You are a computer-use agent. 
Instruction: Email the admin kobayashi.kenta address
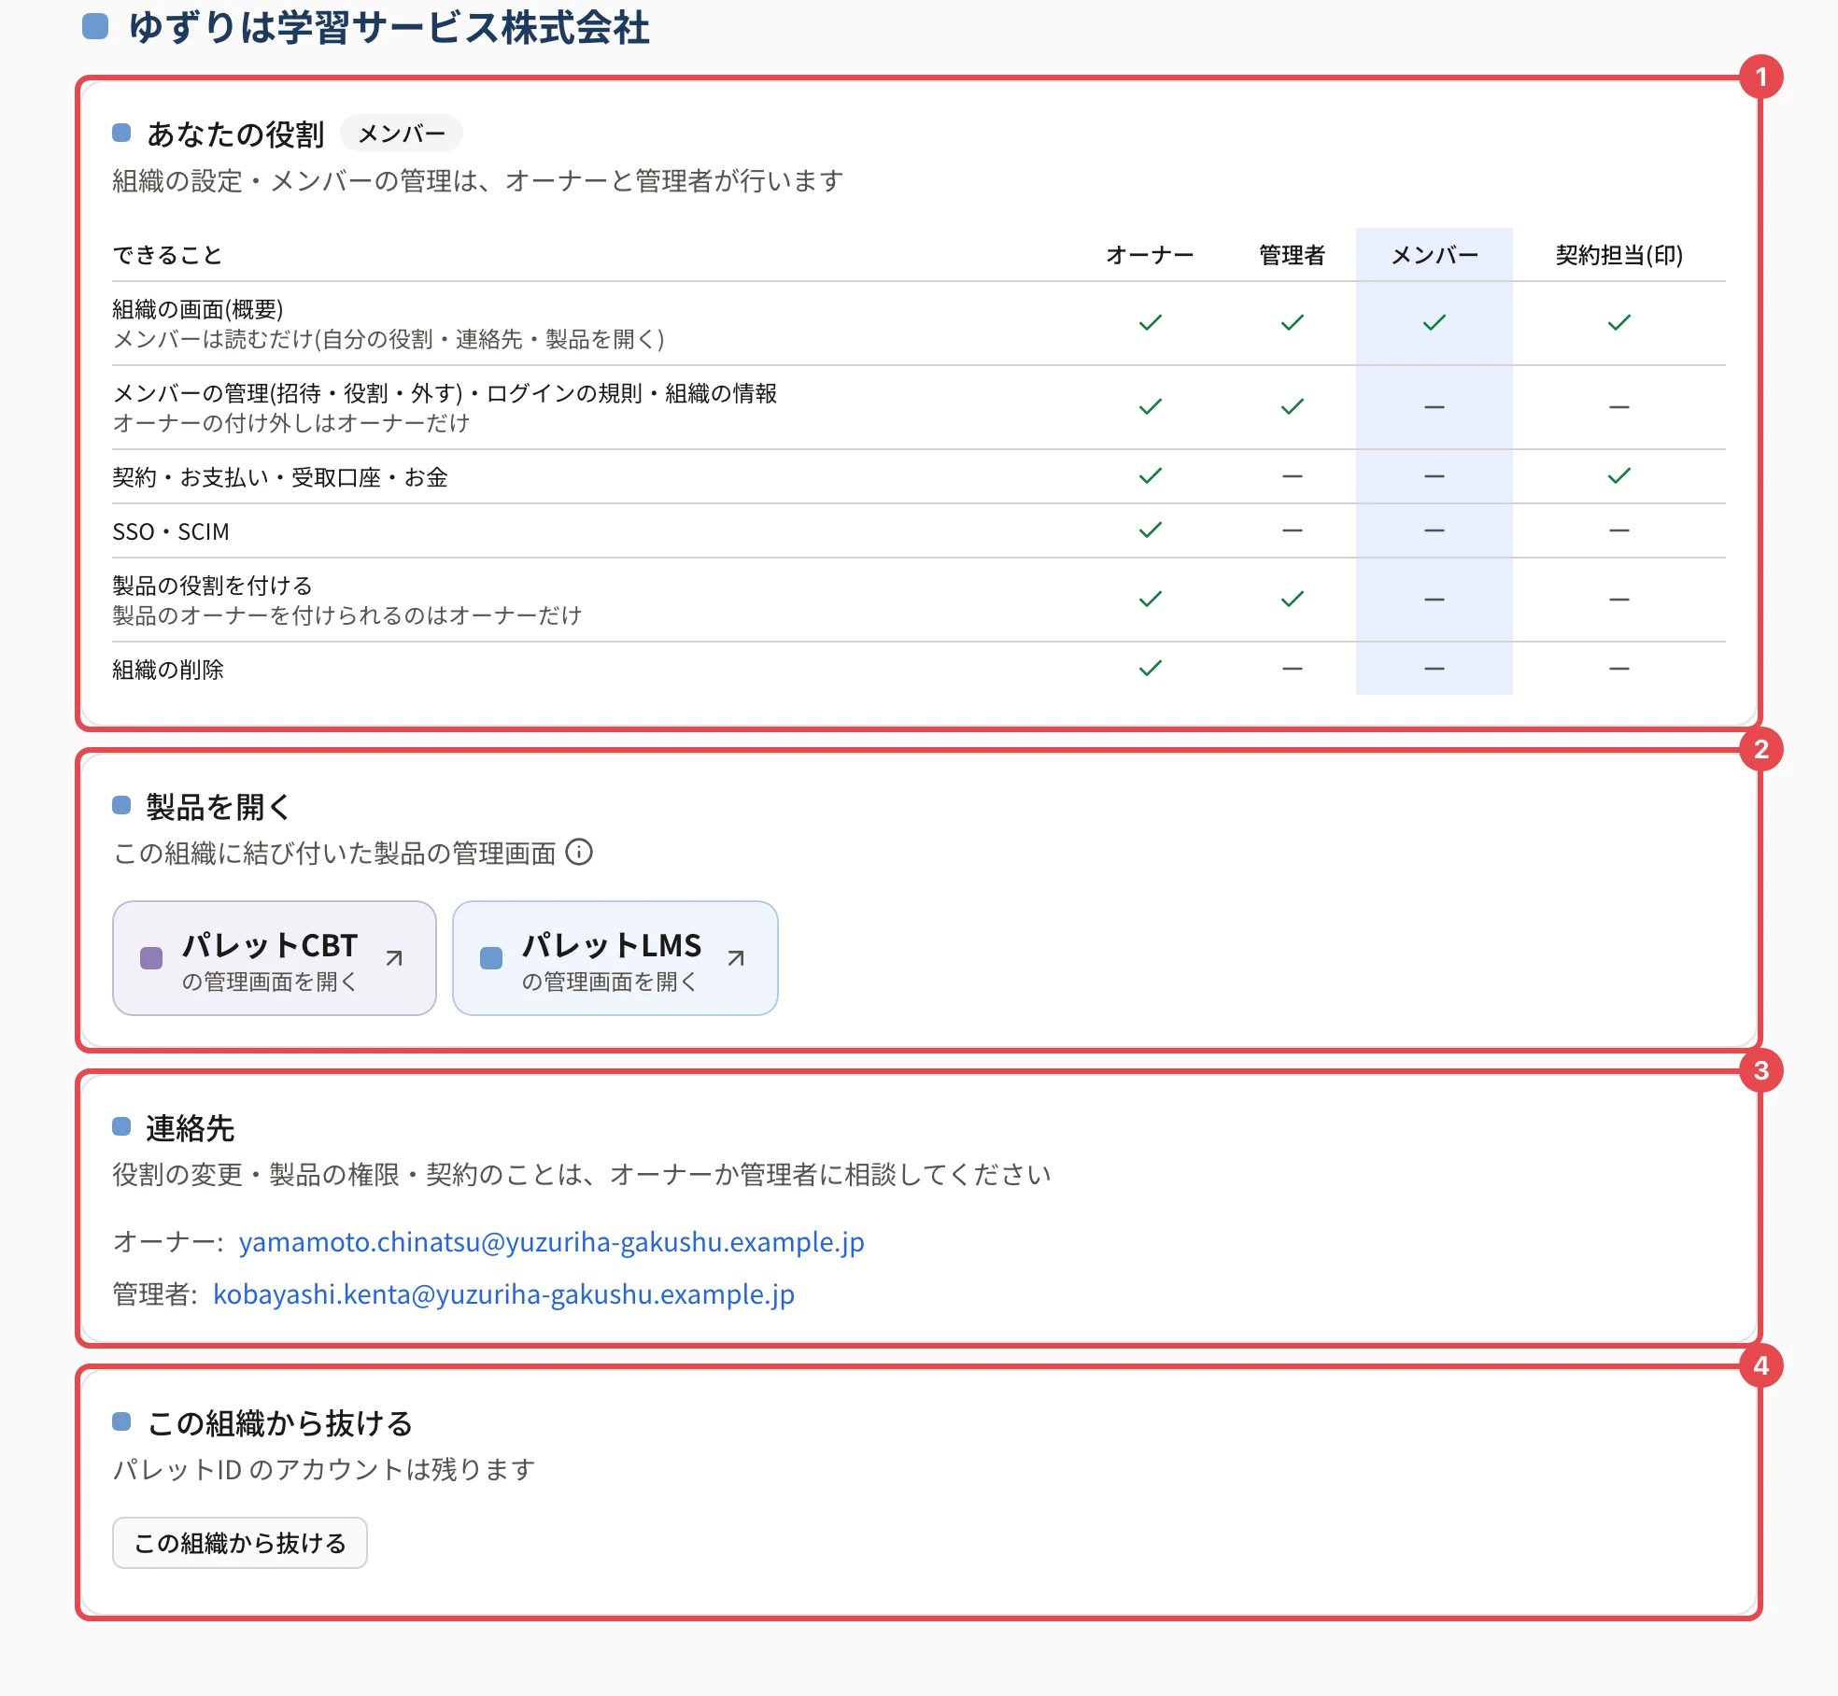click(504, 1294)
